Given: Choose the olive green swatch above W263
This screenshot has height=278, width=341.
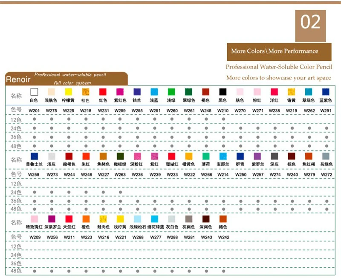Looking at the screenshot, I should (x=120, y=156).
